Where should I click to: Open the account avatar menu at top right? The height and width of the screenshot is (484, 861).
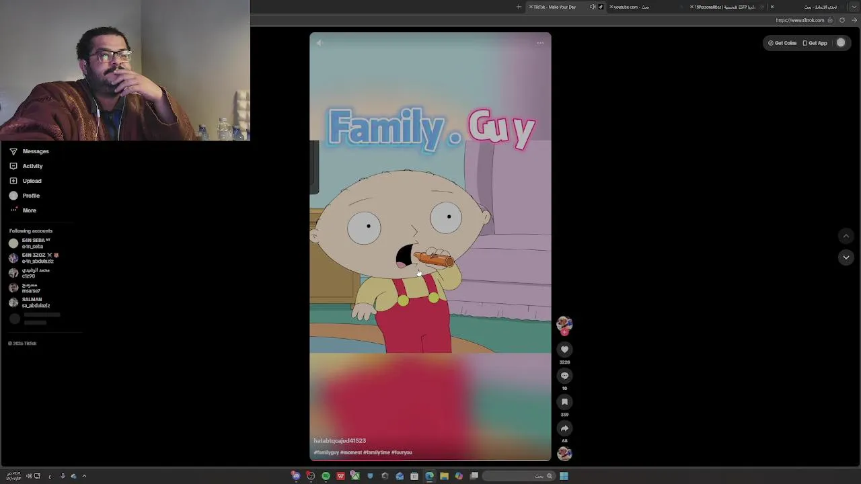[x=841, y=43]
